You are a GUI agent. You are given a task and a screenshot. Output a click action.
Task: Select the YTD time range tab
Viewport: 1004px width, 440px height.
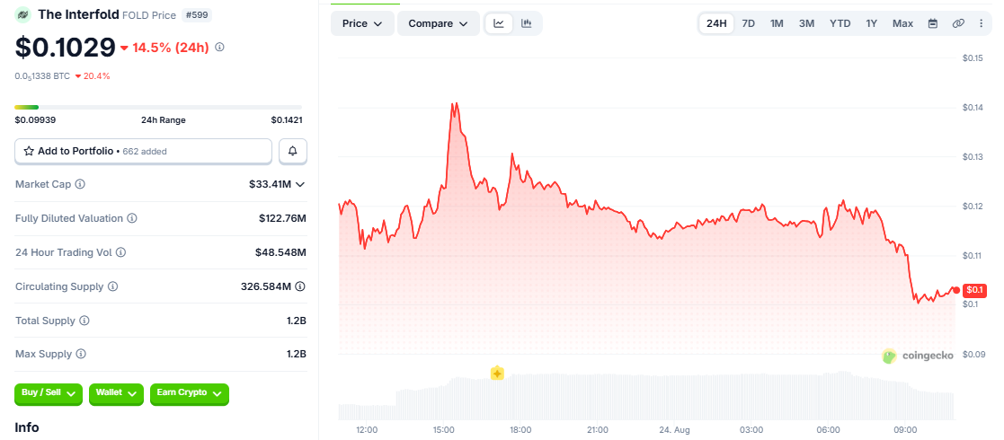coord(840,23)
